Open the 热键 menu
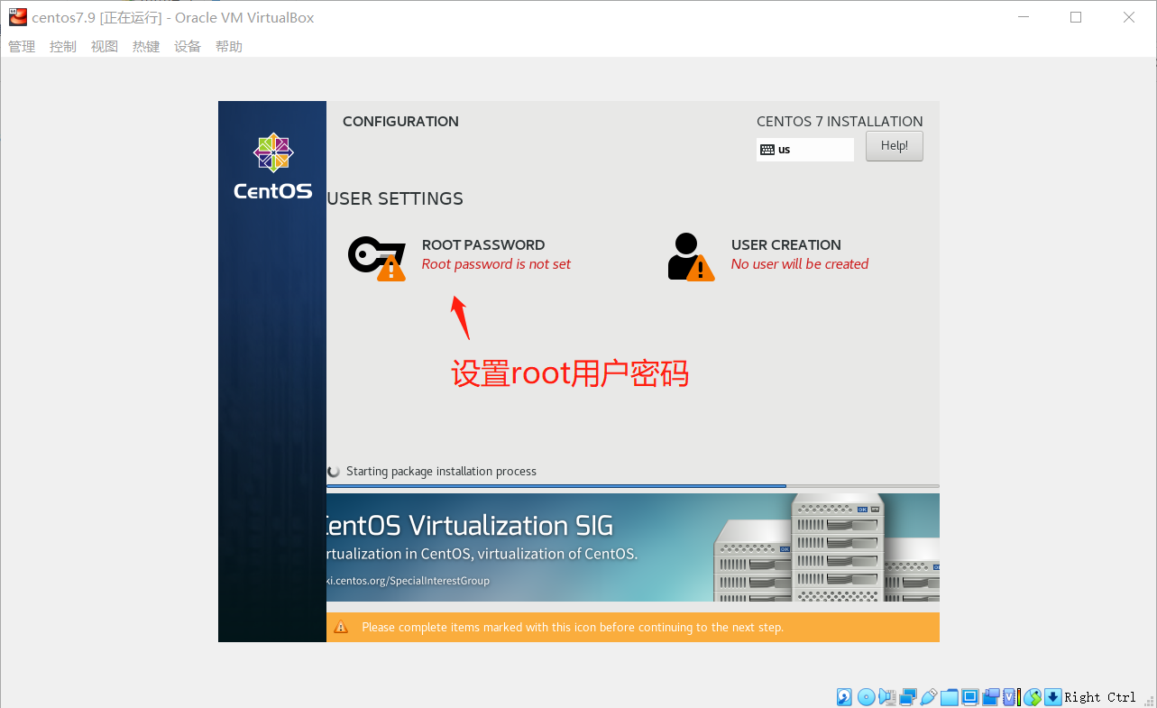 pyautogui.click(x=146, y=47)
